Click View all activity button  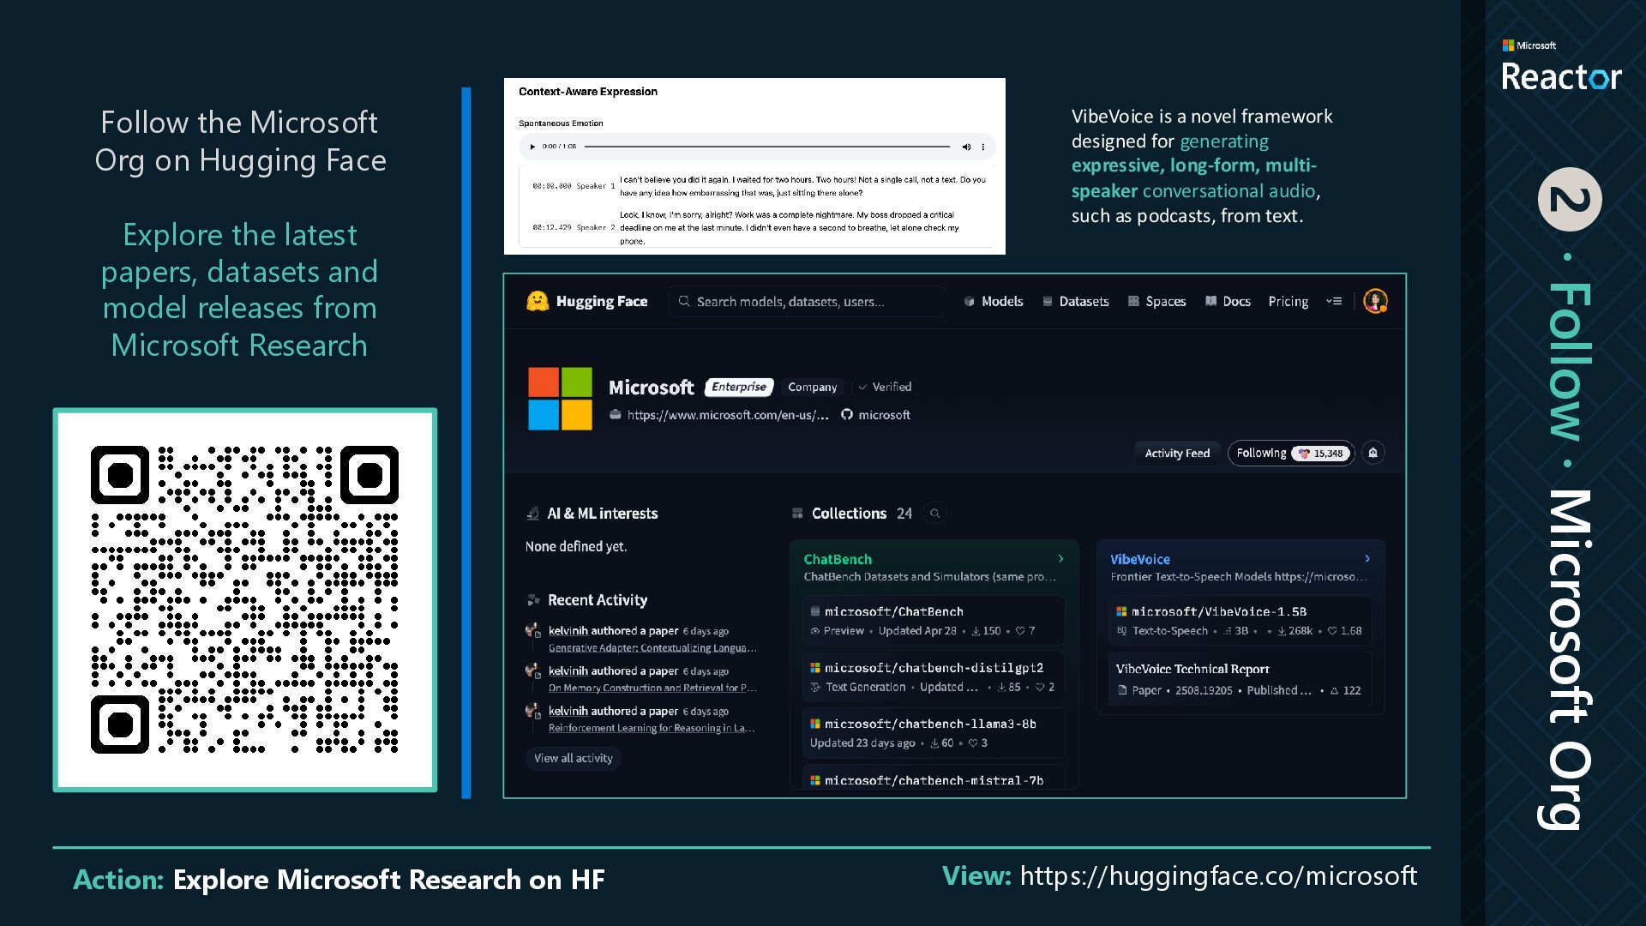(x=574, y=758)
